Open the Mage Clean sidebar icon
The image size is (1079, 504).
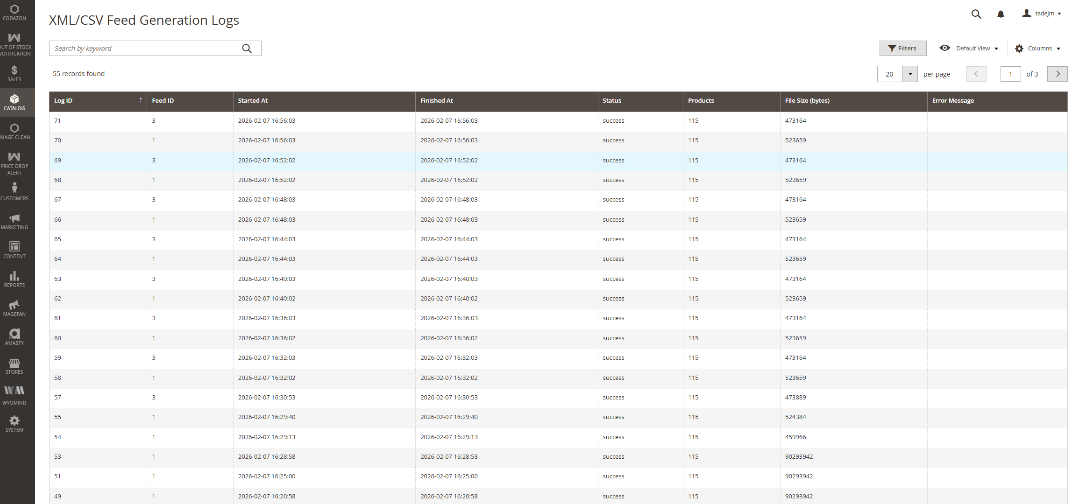click(14, 132)
